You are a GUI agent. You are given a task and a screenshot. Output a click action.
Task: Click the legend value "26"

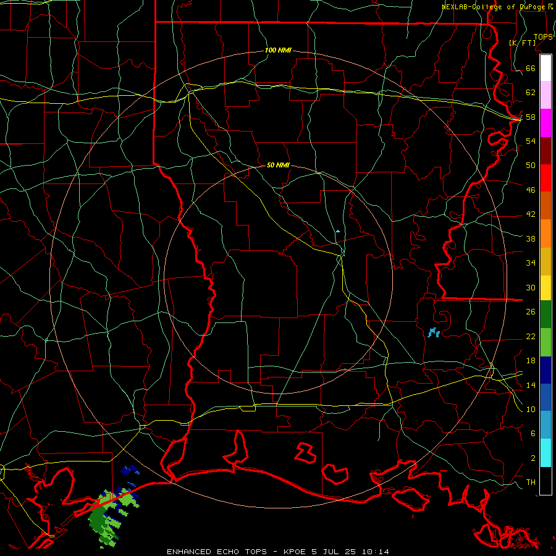coord(531,312)
